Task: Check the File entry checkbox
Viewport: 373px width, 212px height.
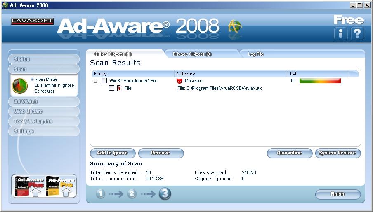Action: [111, 88]
